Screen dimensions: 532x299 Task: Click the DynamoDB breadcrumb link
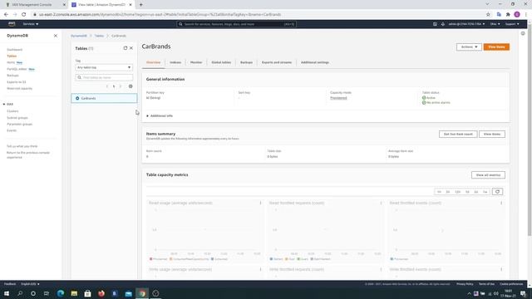click(x=79, y=36)
